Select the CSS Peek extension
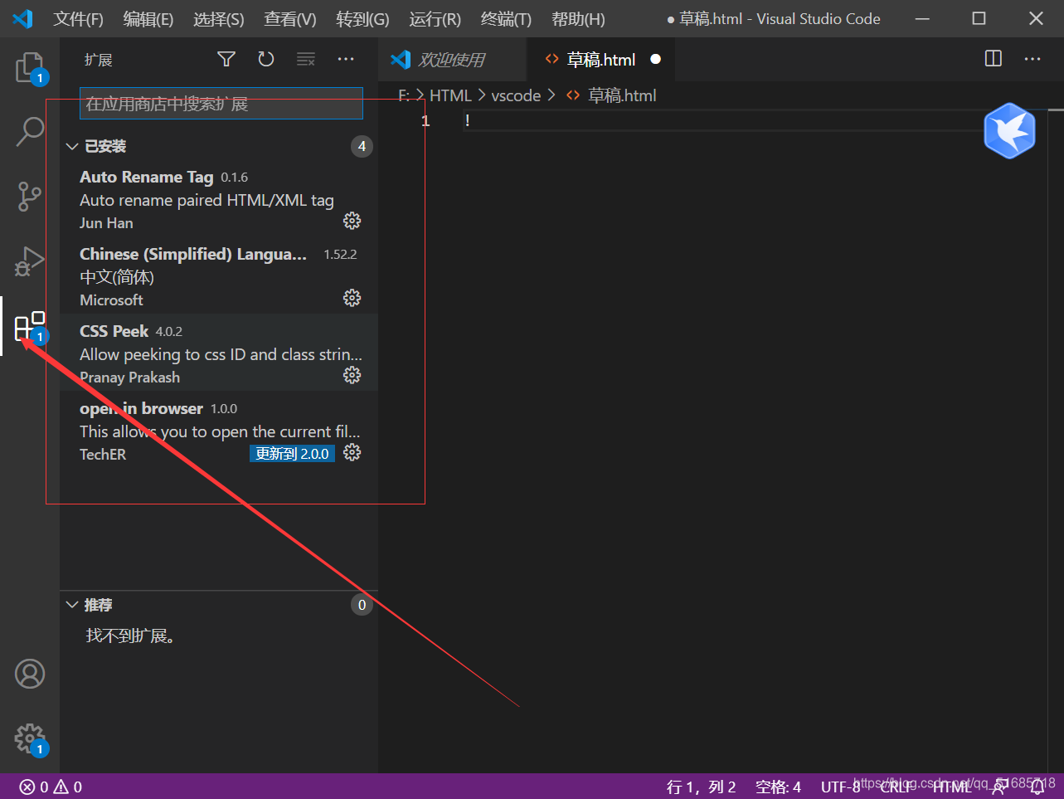Viewport: 1064px width, 799px height. [219, 353]
